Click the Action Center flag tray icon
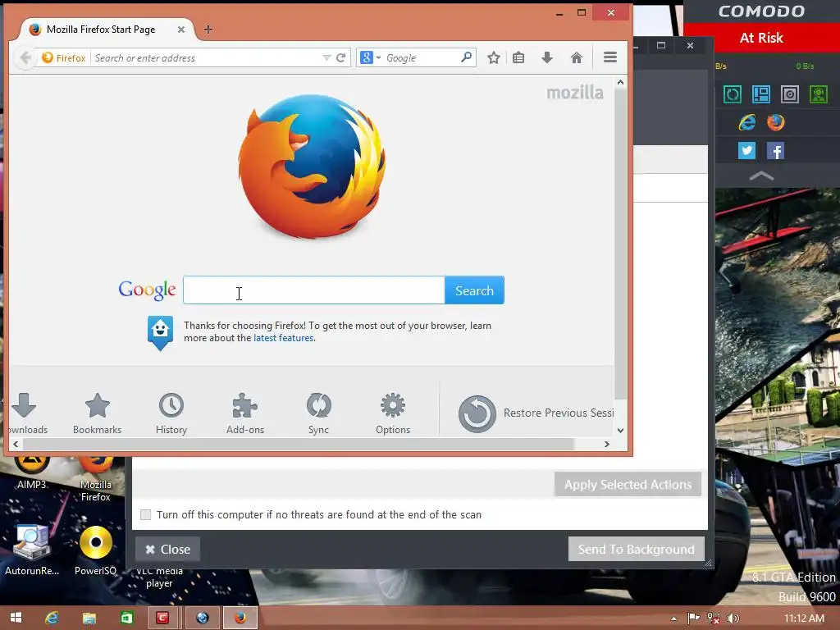Viewport: 840px width, 630px height. pos(693,619)
